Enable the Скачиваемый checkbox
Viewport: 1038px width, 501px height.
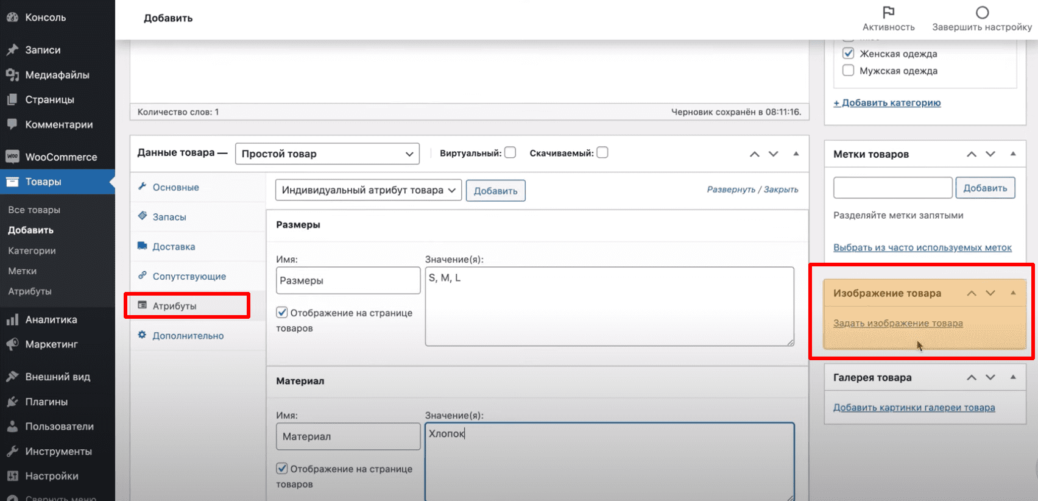pos(602,152)
